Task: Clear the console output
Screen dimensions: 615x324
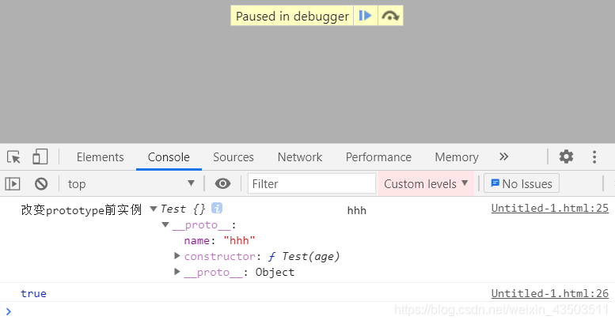Action: pyautogui.click(x=41, y=184)
